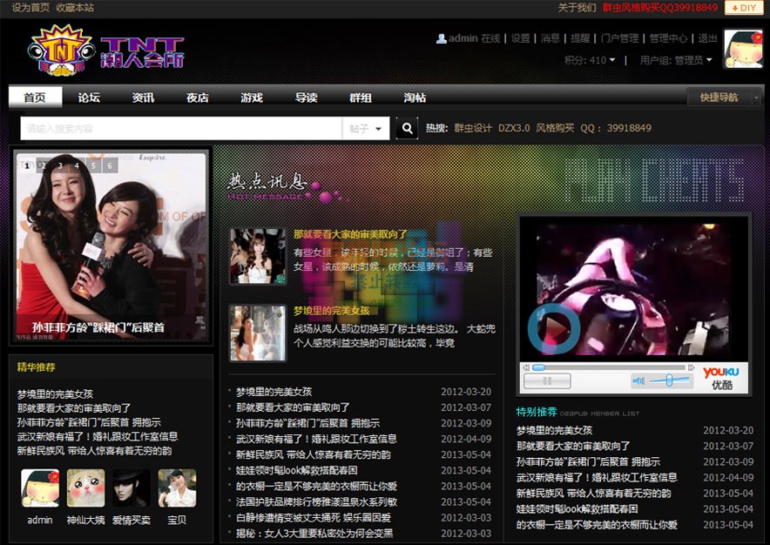Adjust the video volume slider
The width and height of the screenshot is (770, 545).
669,380
